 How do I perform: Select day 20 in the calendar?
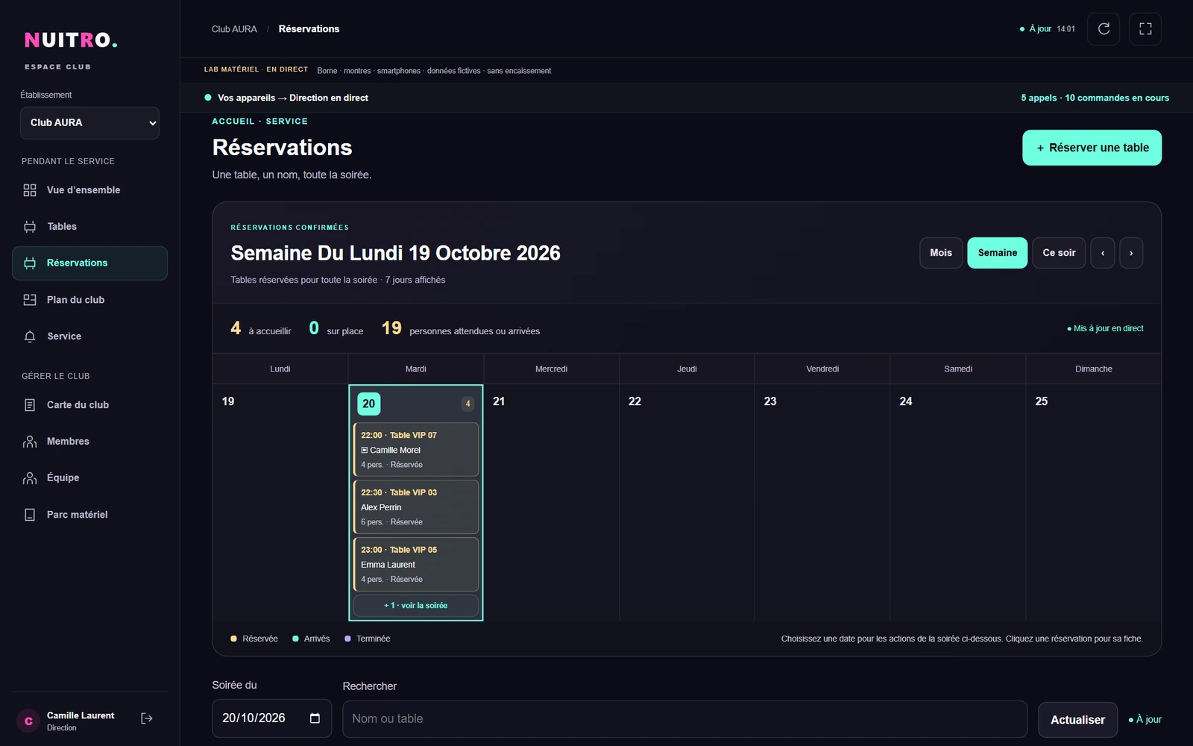tap(369, 404)
